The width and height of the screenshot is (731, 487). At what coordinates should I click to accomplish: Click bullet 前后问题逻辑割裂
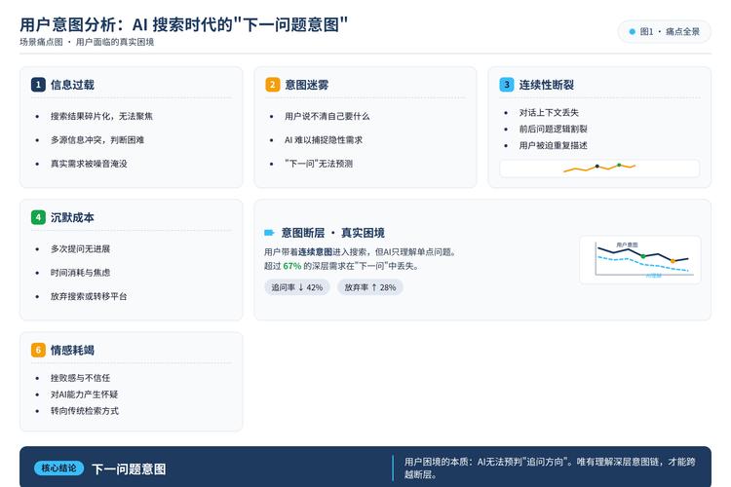554,129
